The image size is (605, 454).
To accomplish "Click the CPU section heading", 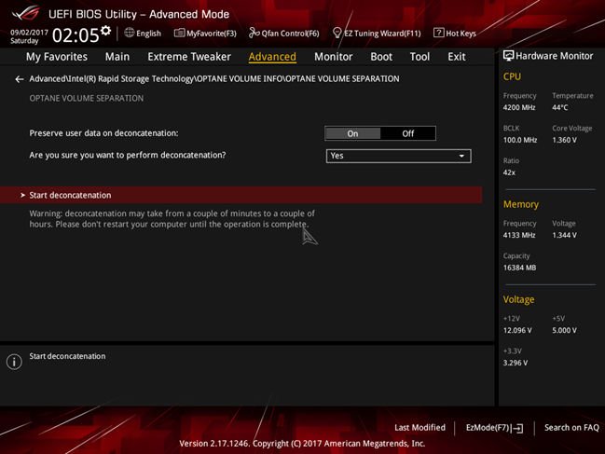I will click(x=512, y=76).
